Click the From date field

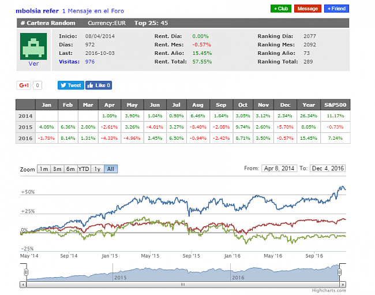(280, 169)
